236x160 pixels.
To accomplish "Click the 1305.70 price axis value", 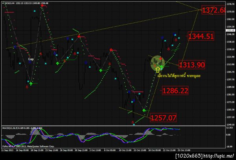I will (x=230, y=72).
